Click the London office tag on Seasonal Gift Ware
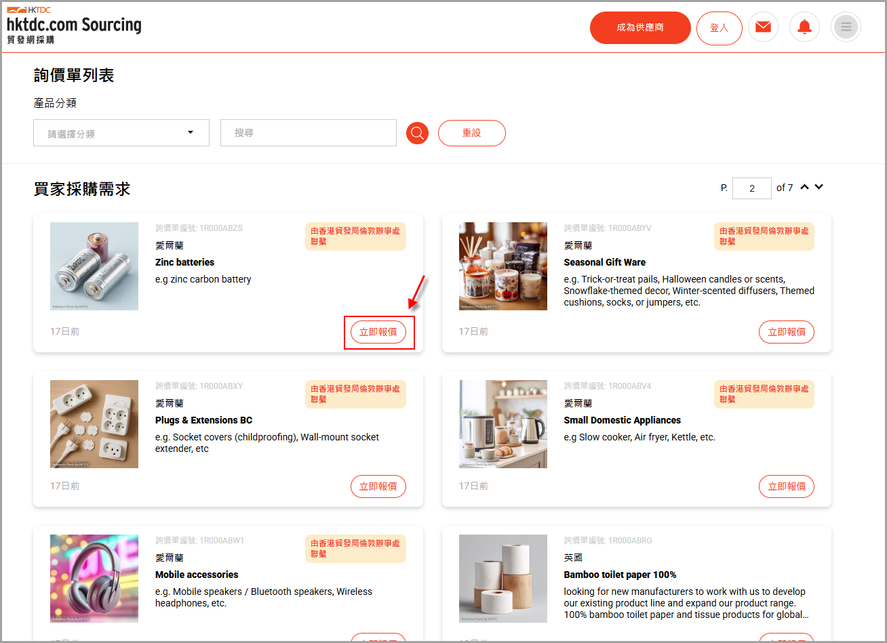 pos(764,236)
